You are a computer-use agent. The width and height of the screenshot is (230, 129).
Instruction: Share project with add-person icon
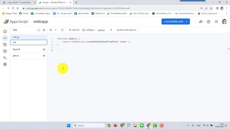(x=201, y=21)
